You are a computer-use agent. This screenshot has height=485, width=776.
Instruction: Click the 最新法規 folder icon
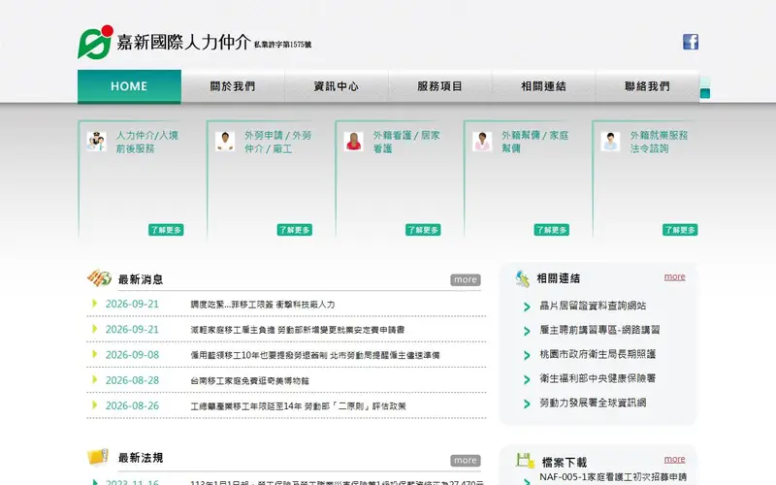pos(98,456)
